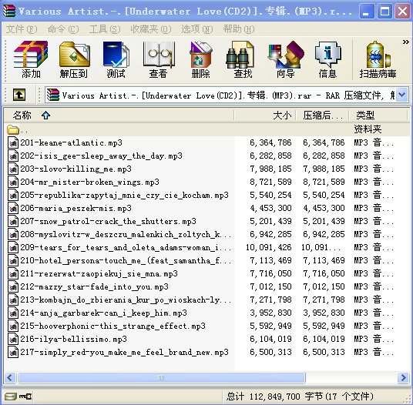Open the 文件(F) File menu
The width and height of the screenshot is (413, 405).
(x=22, y=29)
